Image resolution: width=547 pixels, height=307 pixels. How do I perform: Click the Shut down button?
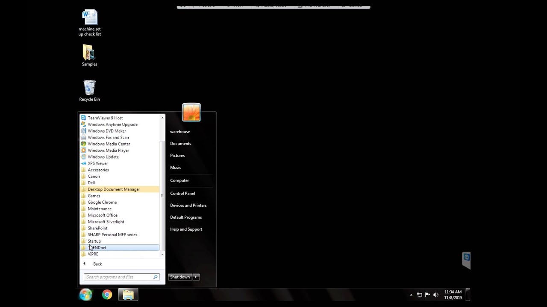180,277
